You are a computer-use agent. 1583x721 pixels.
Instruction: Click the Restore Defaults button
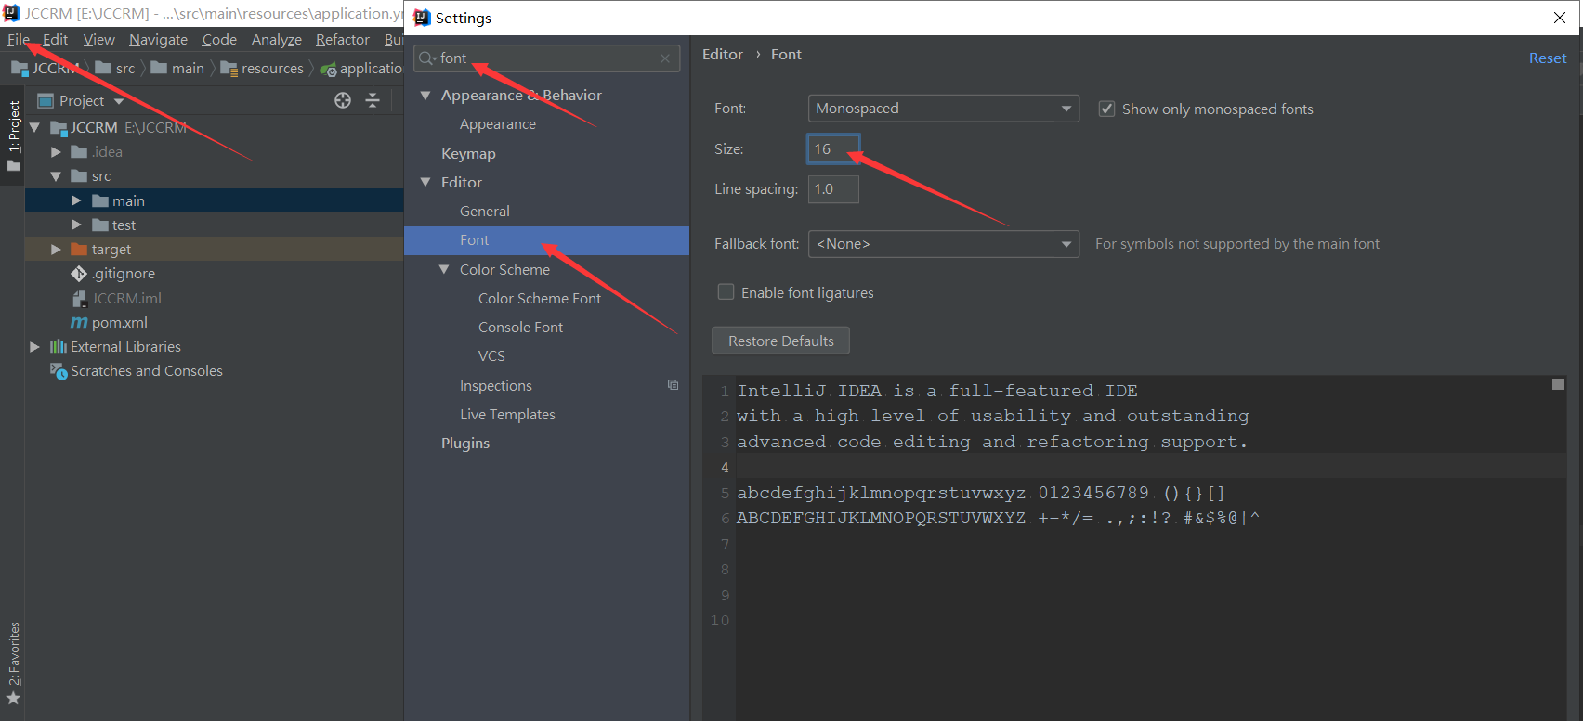[x=780, y=341]
